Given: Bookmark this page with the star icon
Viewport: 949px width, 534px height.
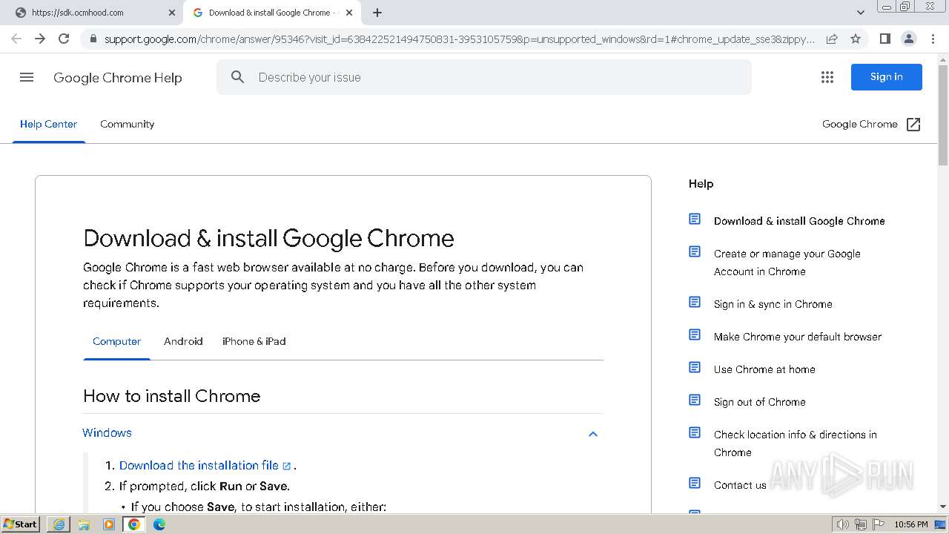Looking at the screenshot, I should coord(856,39).
